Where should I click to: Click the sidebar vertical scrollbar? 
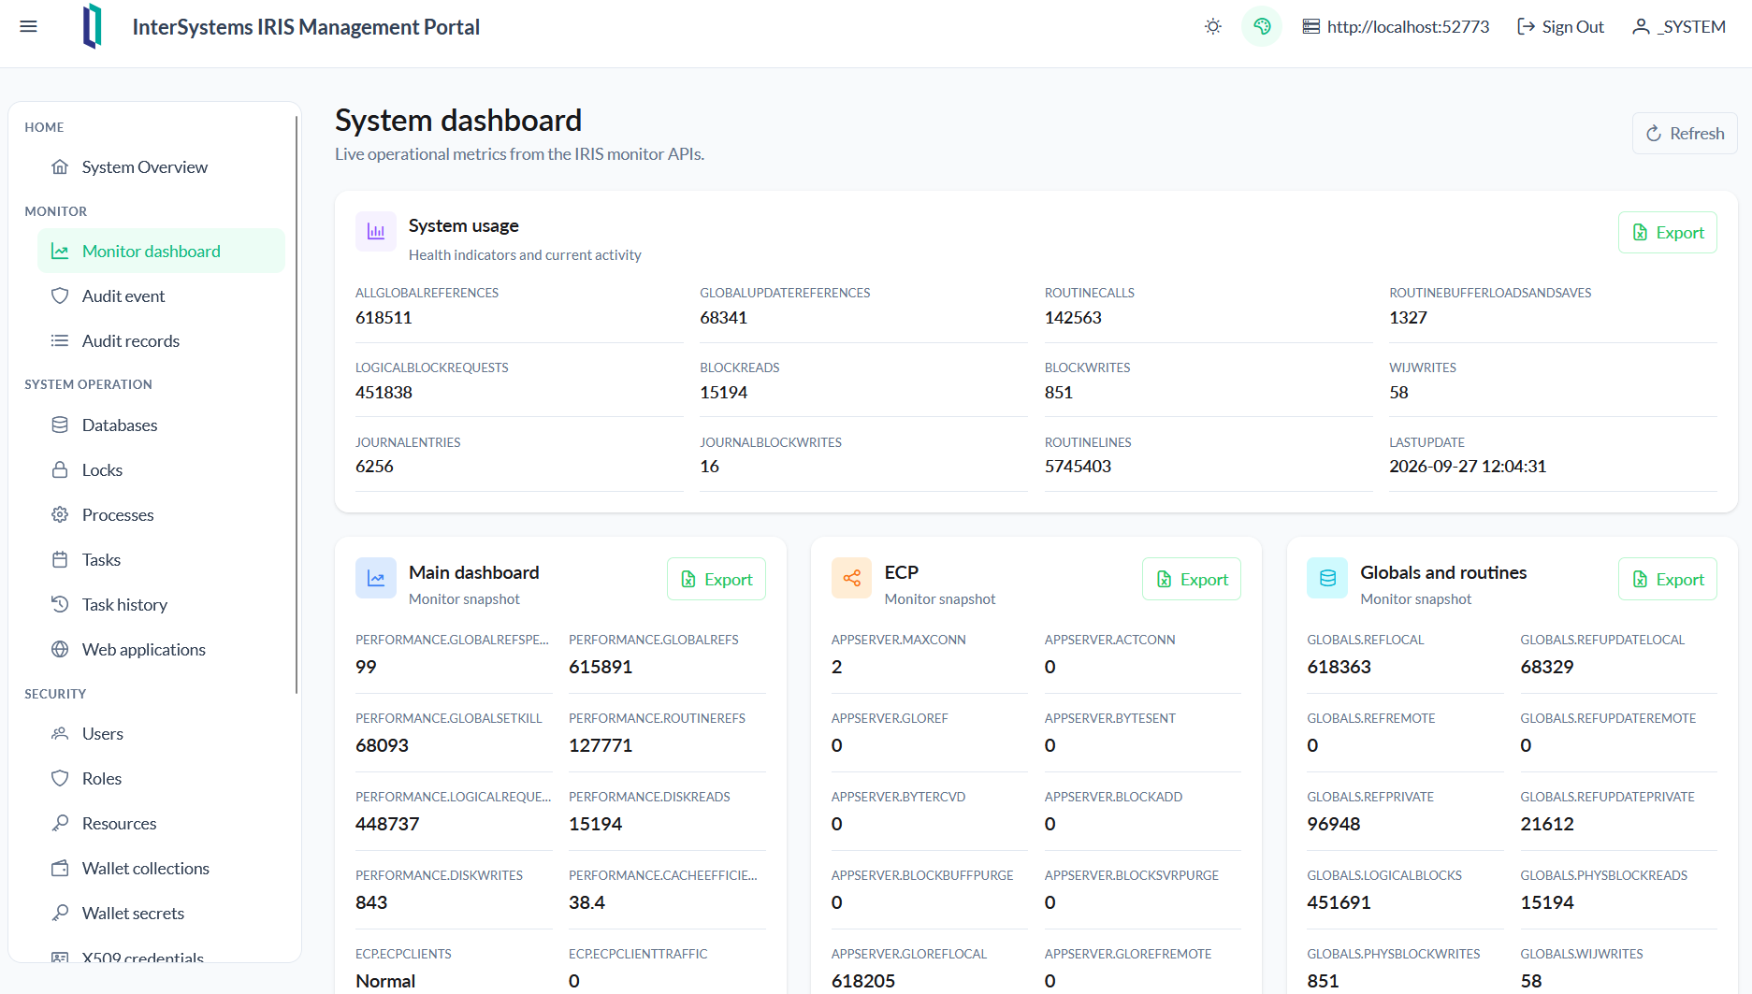(297, 404)
